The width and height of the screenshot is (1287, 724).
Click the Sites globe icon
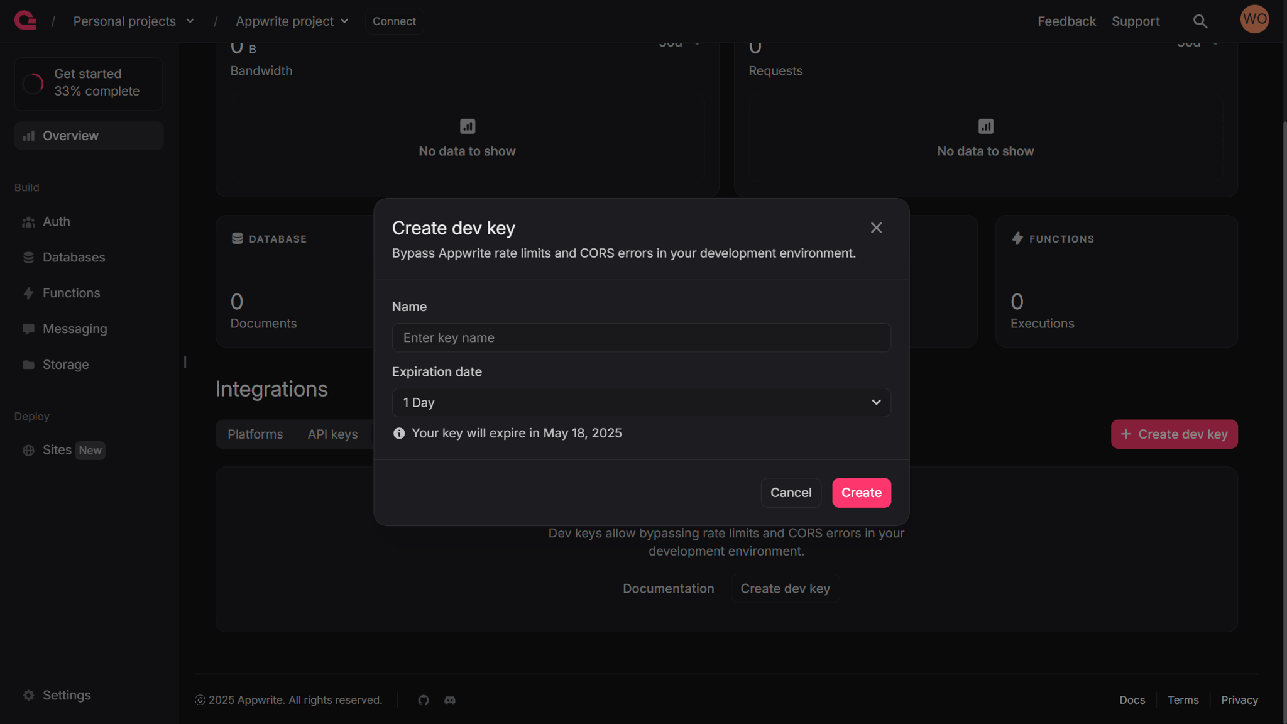28,450
